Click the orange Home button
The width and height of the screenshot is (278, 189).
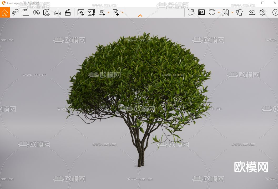(5, 12)
